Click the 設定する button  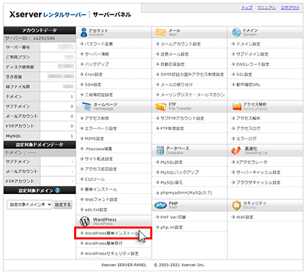(63, 205)
